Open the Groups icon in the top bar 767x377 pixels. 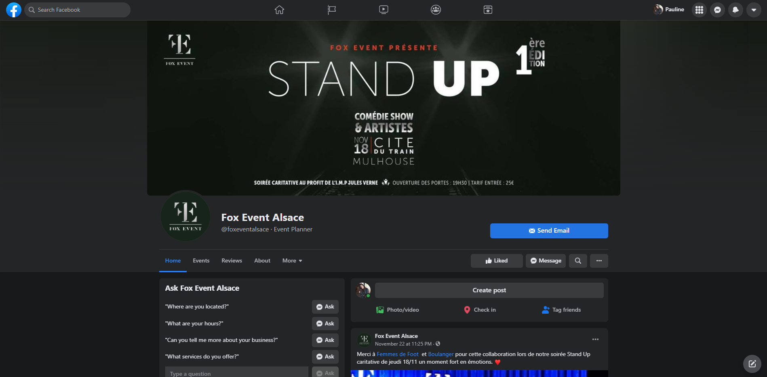[436, 10]
